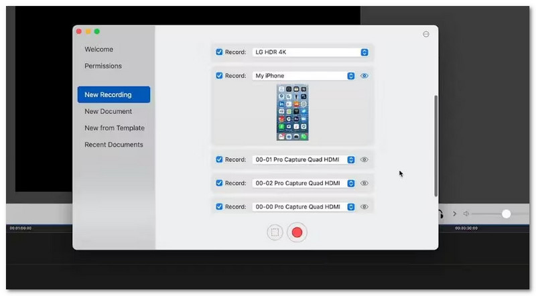Viewport: 536px width, 296px height.
Task: Start recording with the red record button
Action: pos(297,232)
